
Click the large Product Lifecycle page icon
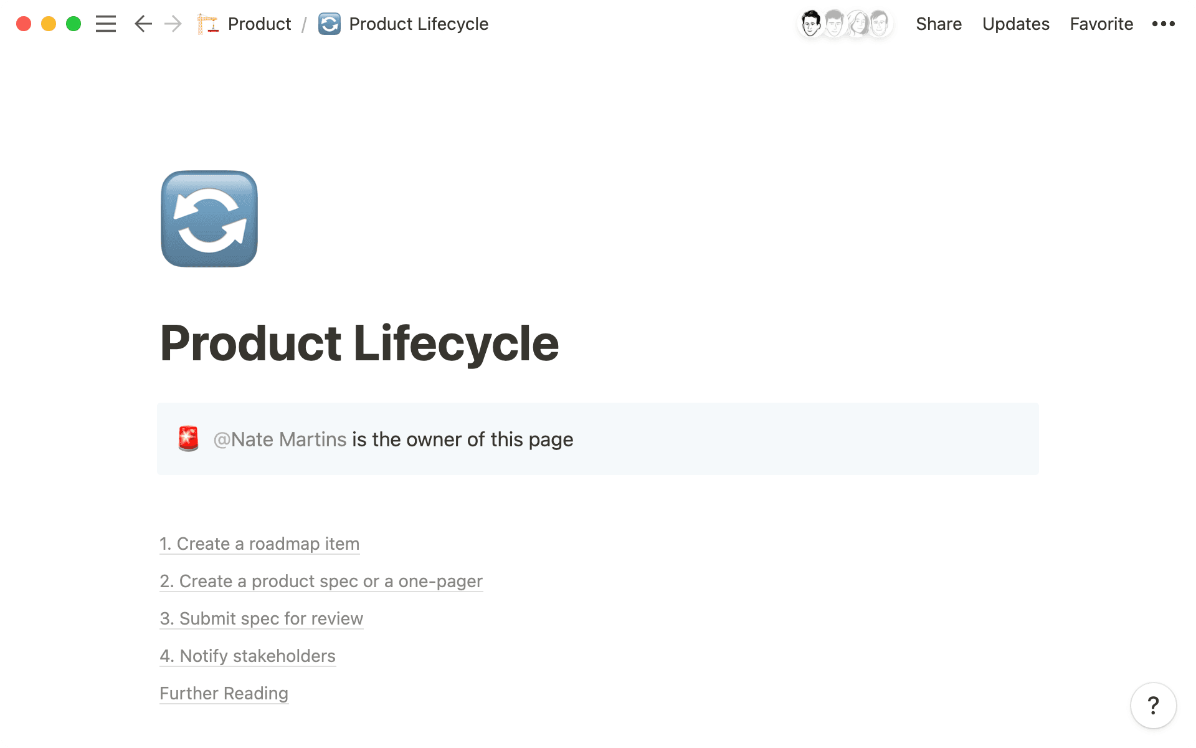pos(209,219)
